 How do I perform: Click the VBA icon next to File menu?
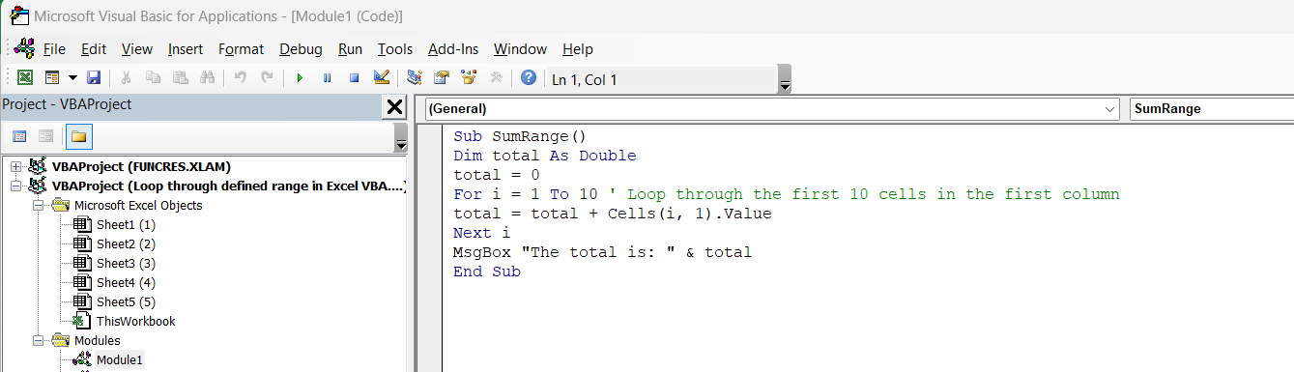(x=24, y=48)
